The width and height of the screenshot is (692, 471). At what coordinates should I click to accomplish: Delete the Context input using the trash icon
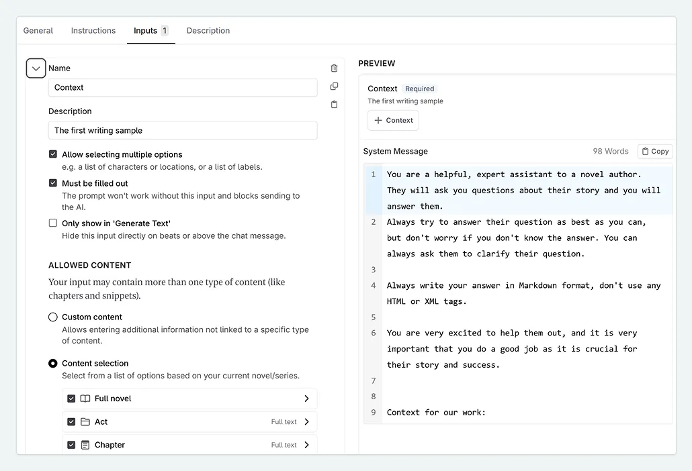click(x=334, y=68)
